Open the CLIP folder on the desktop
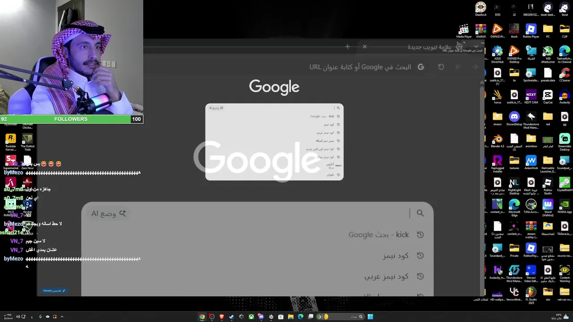This screenshot has width=573, height=322. pyautogui.click(x=564, y=31)
